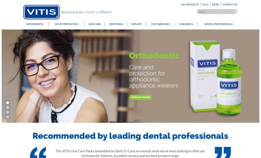Open the Decay Prevention menu

(x=67, y=24)
